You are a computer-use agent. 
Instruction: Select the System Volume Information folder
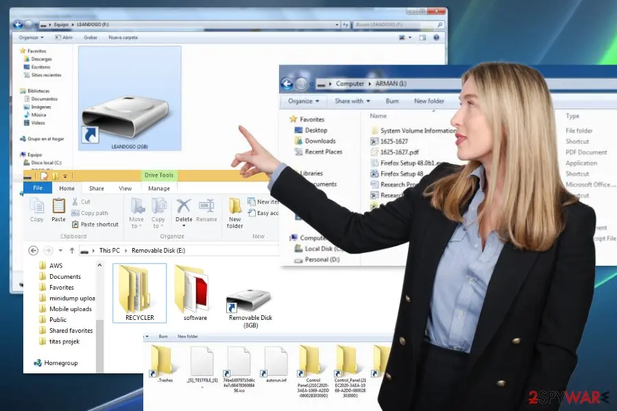point(413,131)
